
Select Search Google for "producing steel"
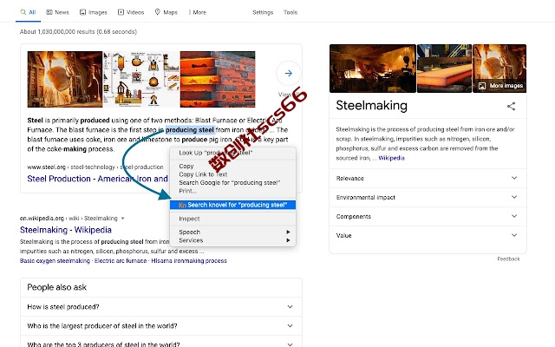(232, 183)
